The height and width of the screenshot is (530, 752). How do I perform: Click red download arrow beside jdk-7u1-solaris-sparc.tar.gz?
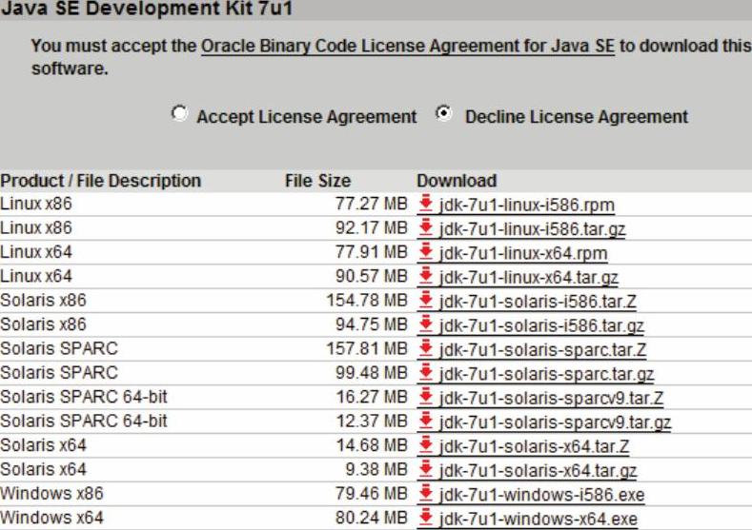pos(425,372)
